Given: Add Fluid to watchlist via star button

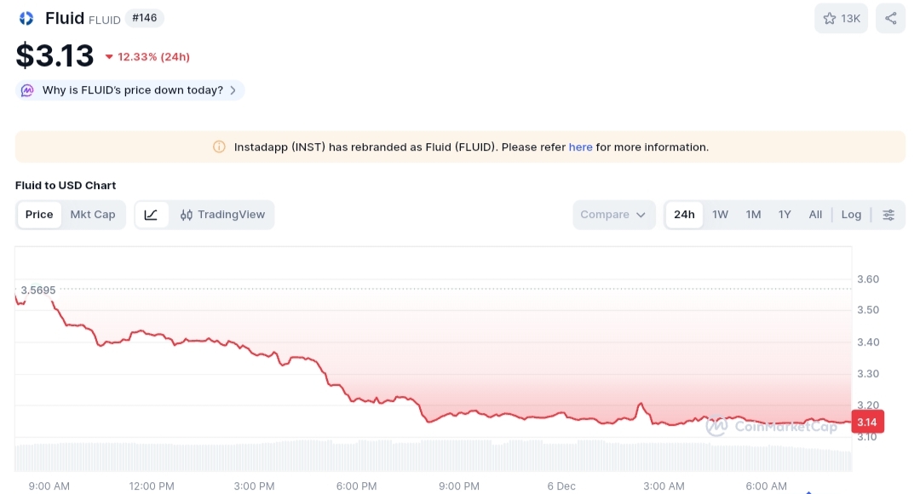Looking at the screenshot, I should (x=841, y=18).
